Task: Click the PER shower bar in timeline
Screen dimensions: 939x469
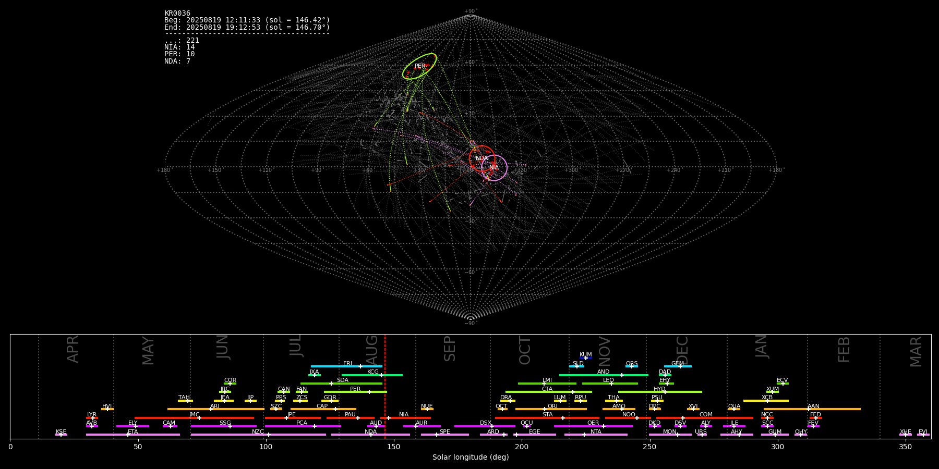Action: pos(355,392)
